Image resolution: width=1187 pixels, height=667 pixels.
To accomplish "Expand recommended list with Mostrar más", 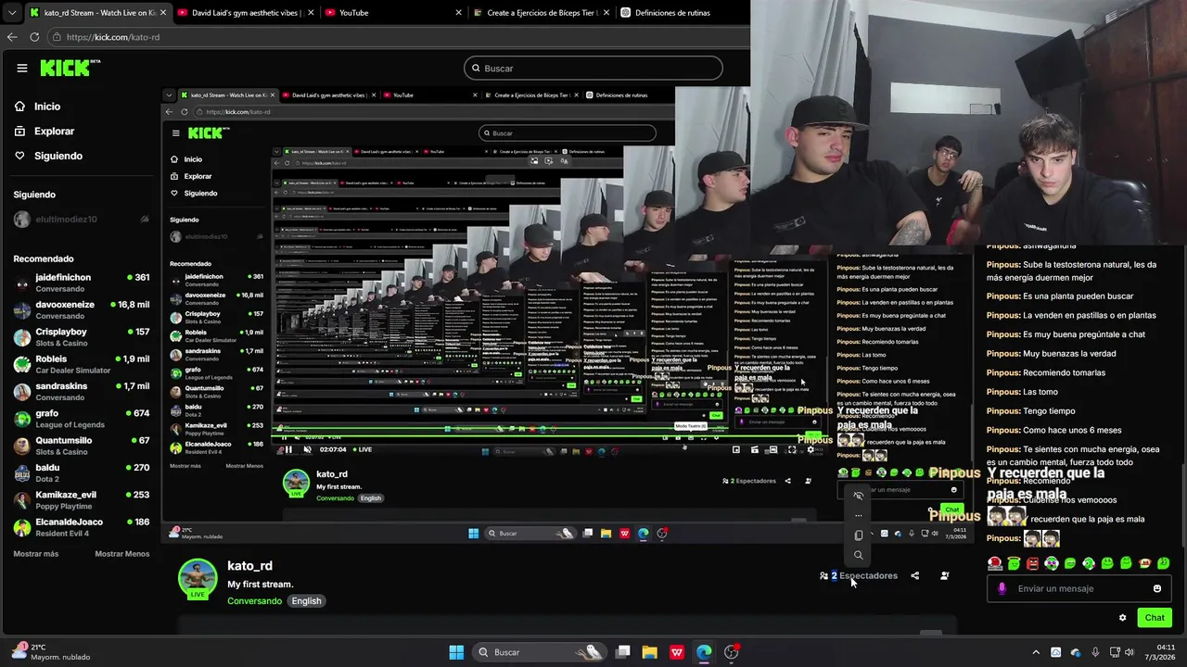I will 36,554.
